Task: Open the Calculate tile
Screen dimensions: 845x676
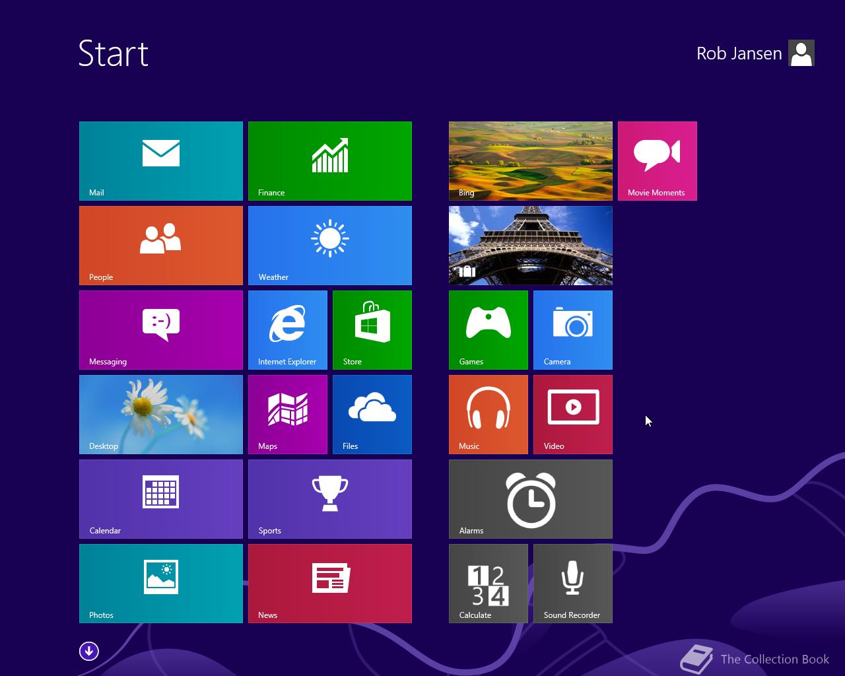Action: pyautogui.click(x=489, y=584)
